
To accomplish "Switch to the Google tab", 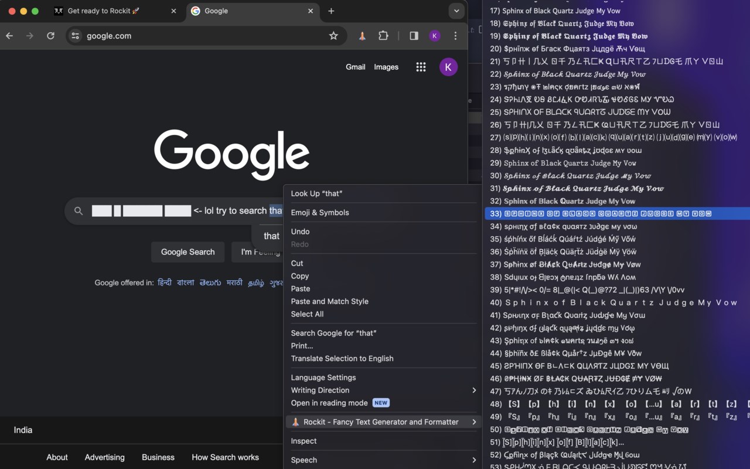I will pos(253,11).
